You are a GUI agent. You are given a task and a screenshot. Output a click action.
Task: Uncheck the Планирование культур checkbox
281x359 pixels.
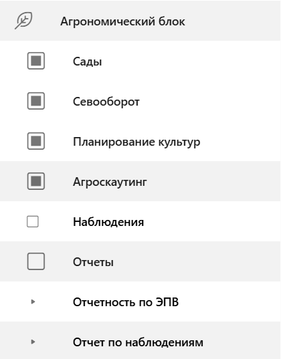coord(36,141)
